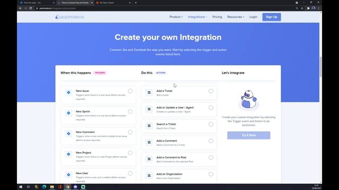This screenshot has width=339, height=190.
Task: Open Microsoft Edge from the taskbar
Action: pos(44,187)
